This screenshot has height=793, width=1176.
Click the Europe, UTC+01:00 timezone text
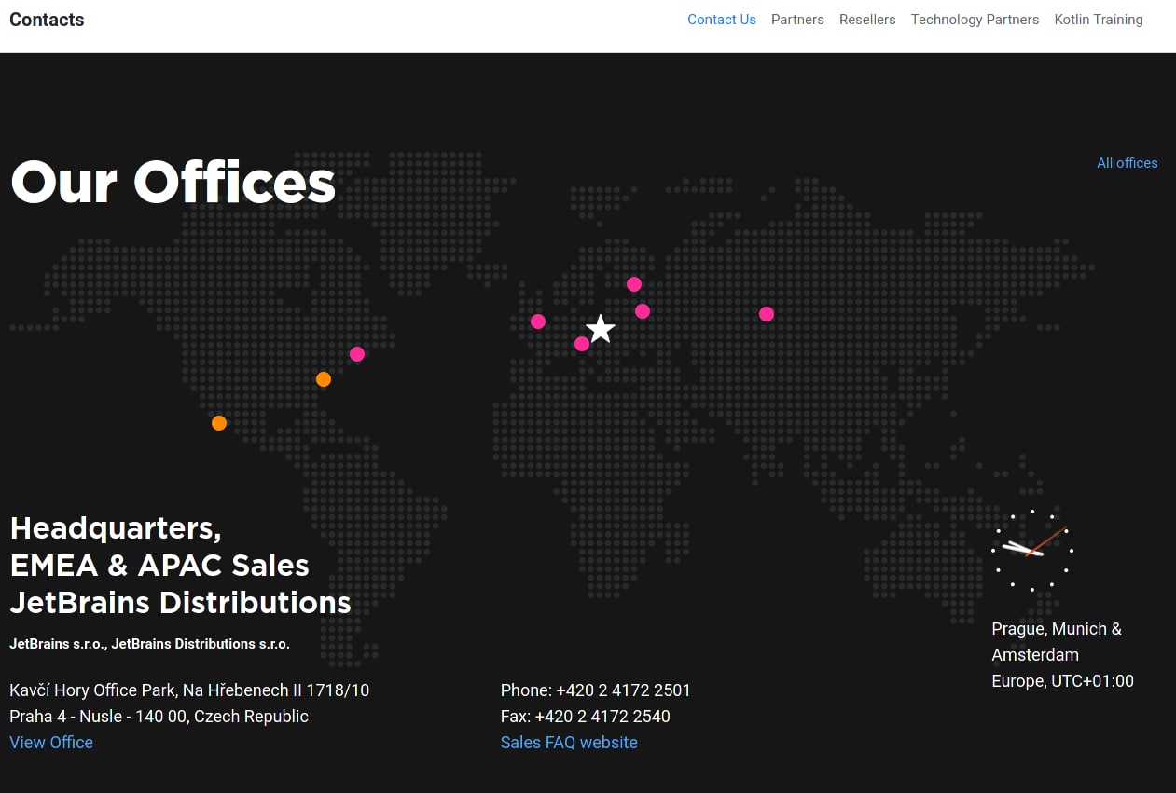[1063, 681]
